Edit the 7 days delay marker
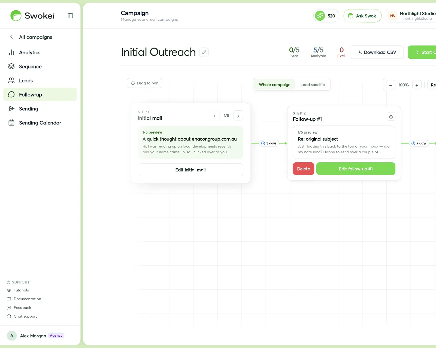The image size is (436, 348). 419,143
